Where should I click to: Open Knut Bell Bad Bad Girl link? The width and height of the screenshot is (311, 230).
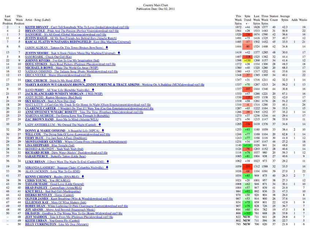point(53,191)
